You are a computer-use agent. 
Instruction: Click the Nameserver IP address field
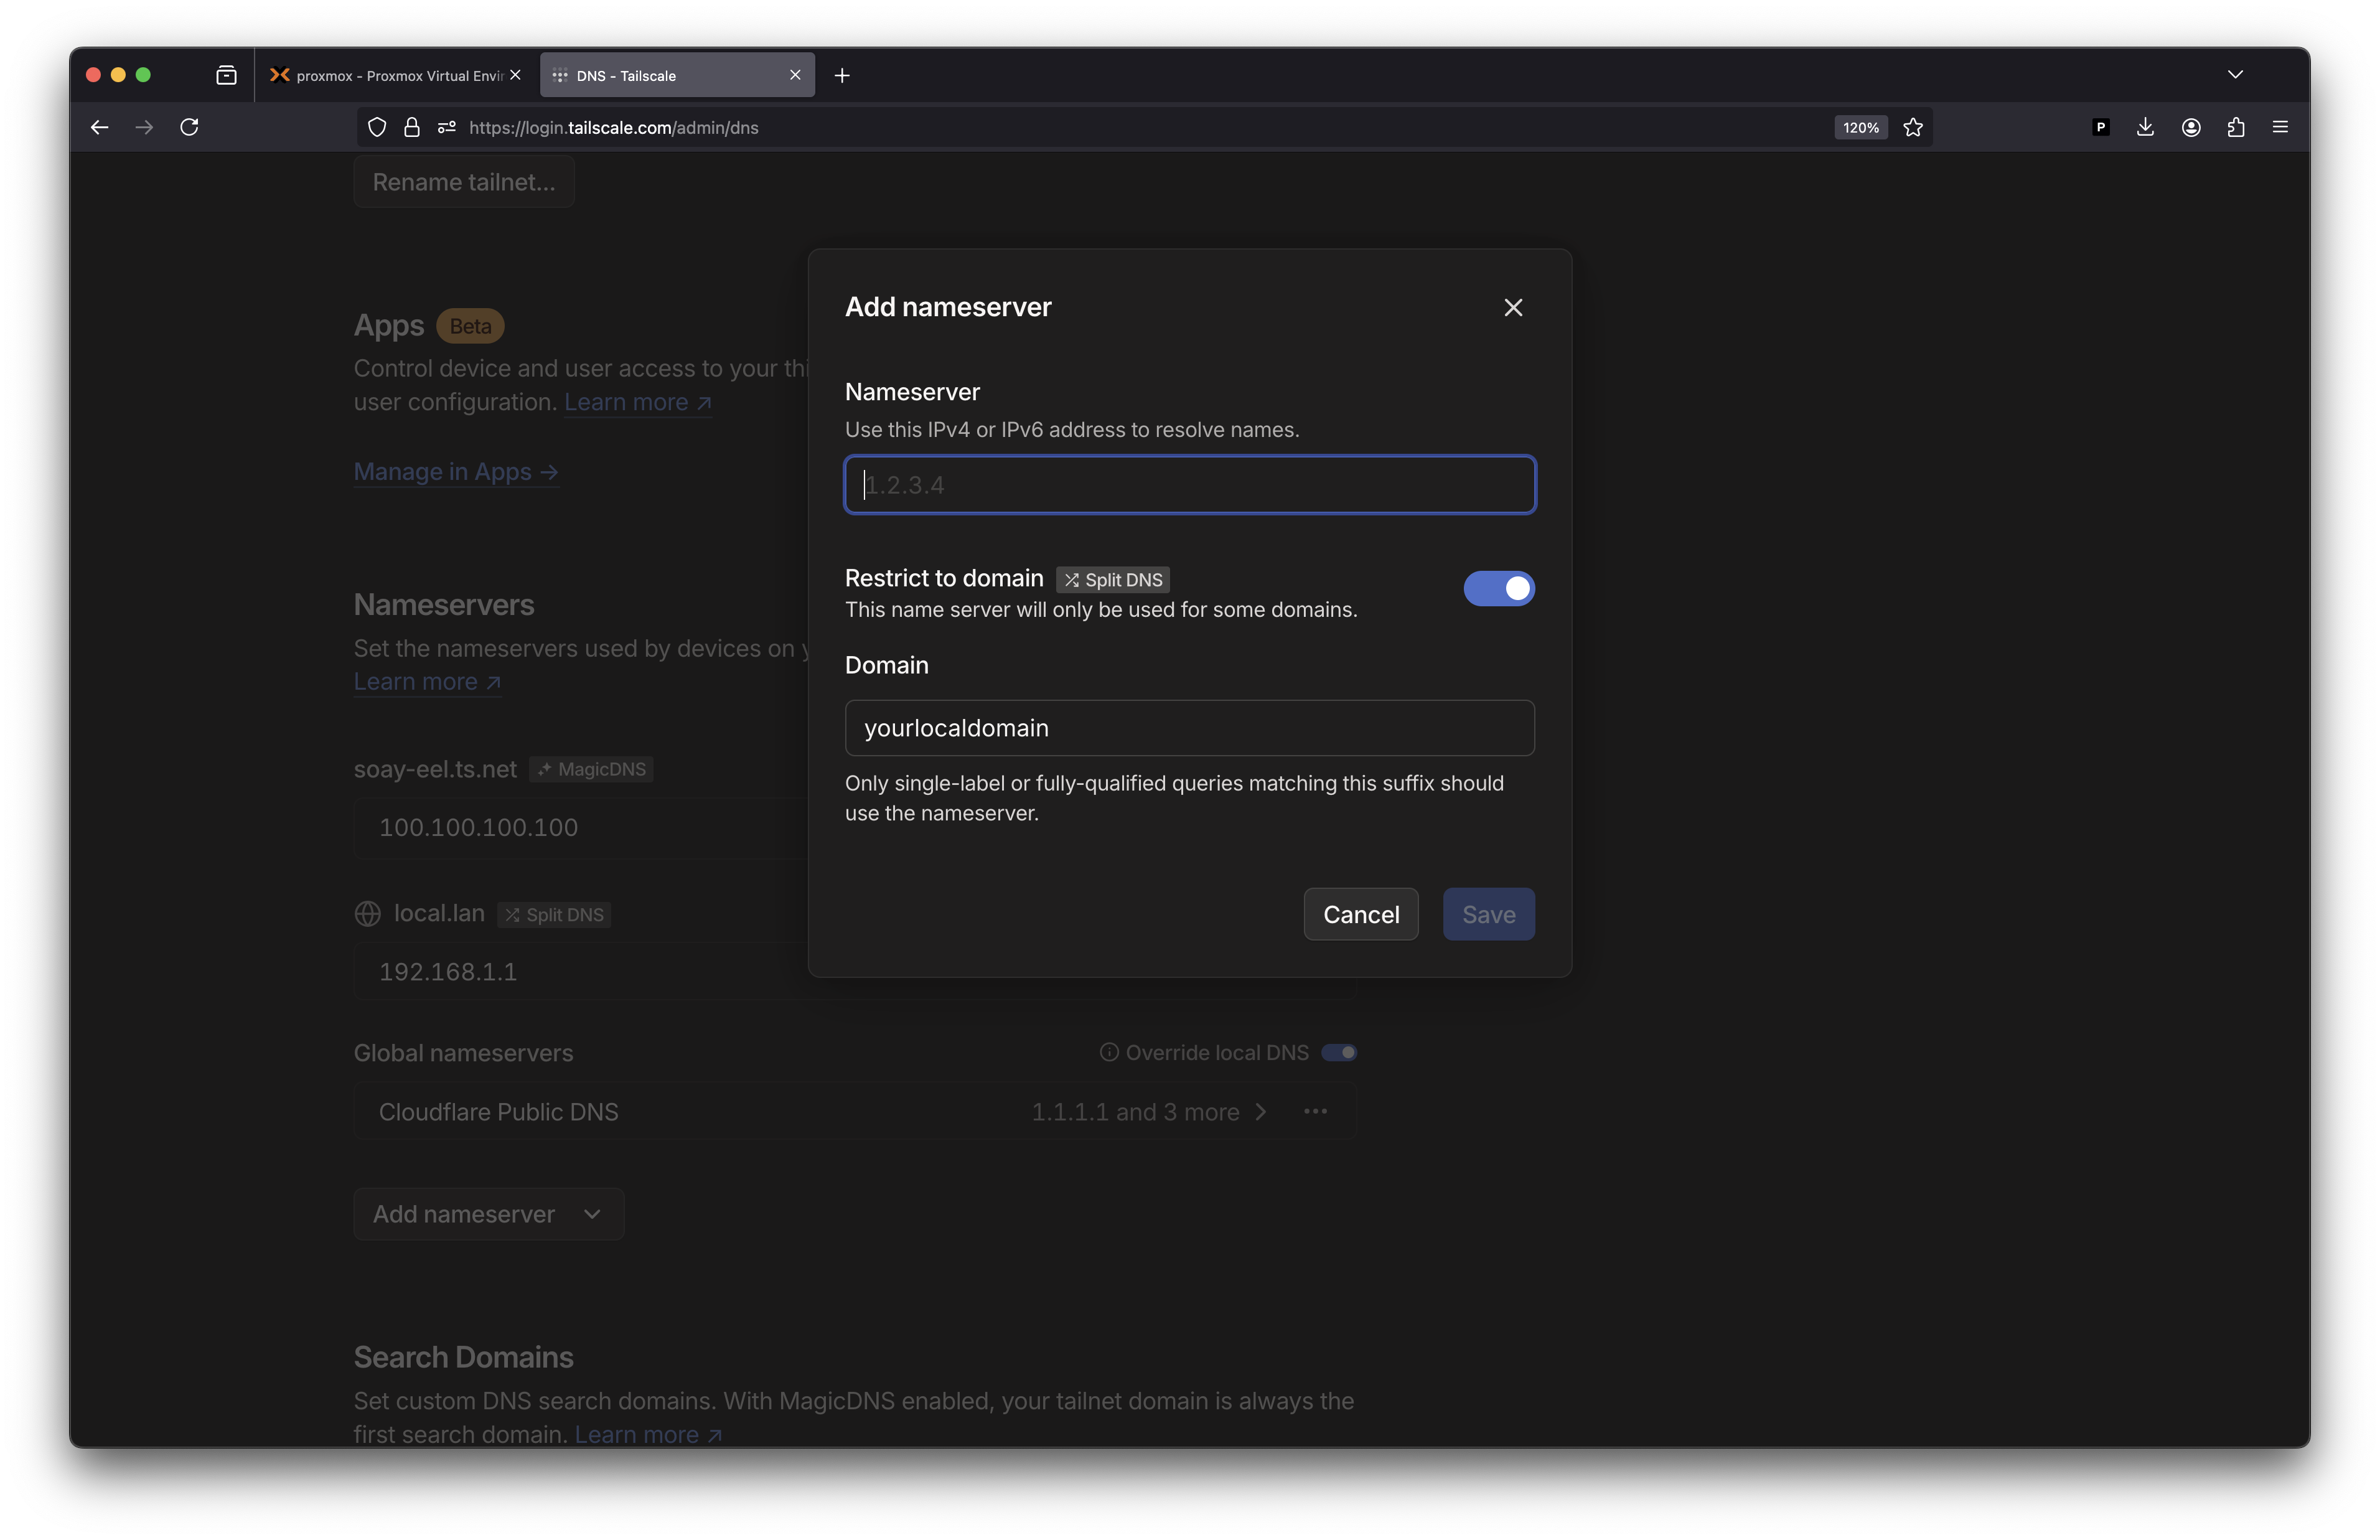pos(1189,485)
